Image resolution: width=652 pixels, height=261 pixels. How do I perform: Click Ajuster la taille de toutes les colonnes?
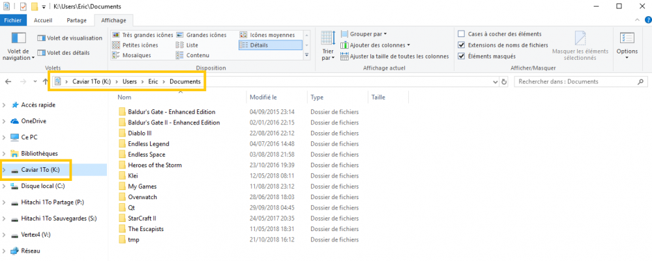[x=394, y=56]
